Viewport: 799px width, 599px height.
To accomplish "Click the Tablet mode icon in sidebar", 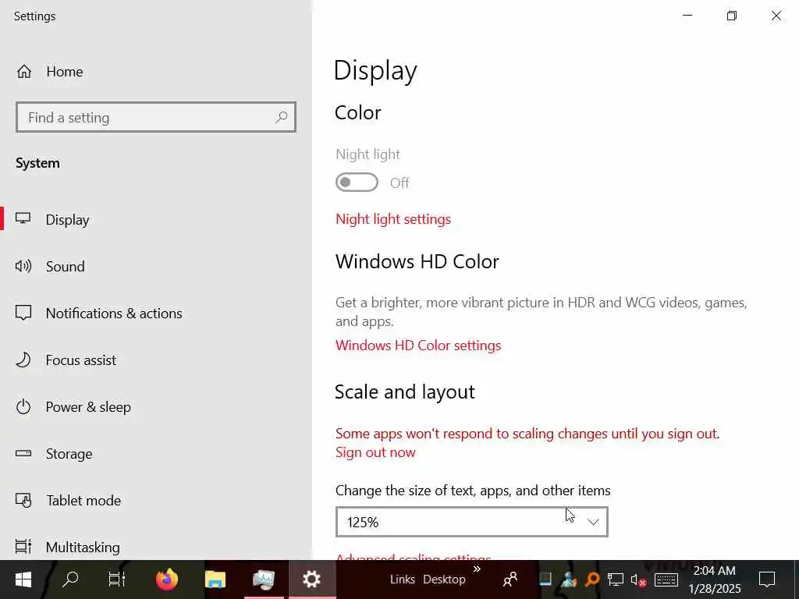I will click(x=23, y=500).
